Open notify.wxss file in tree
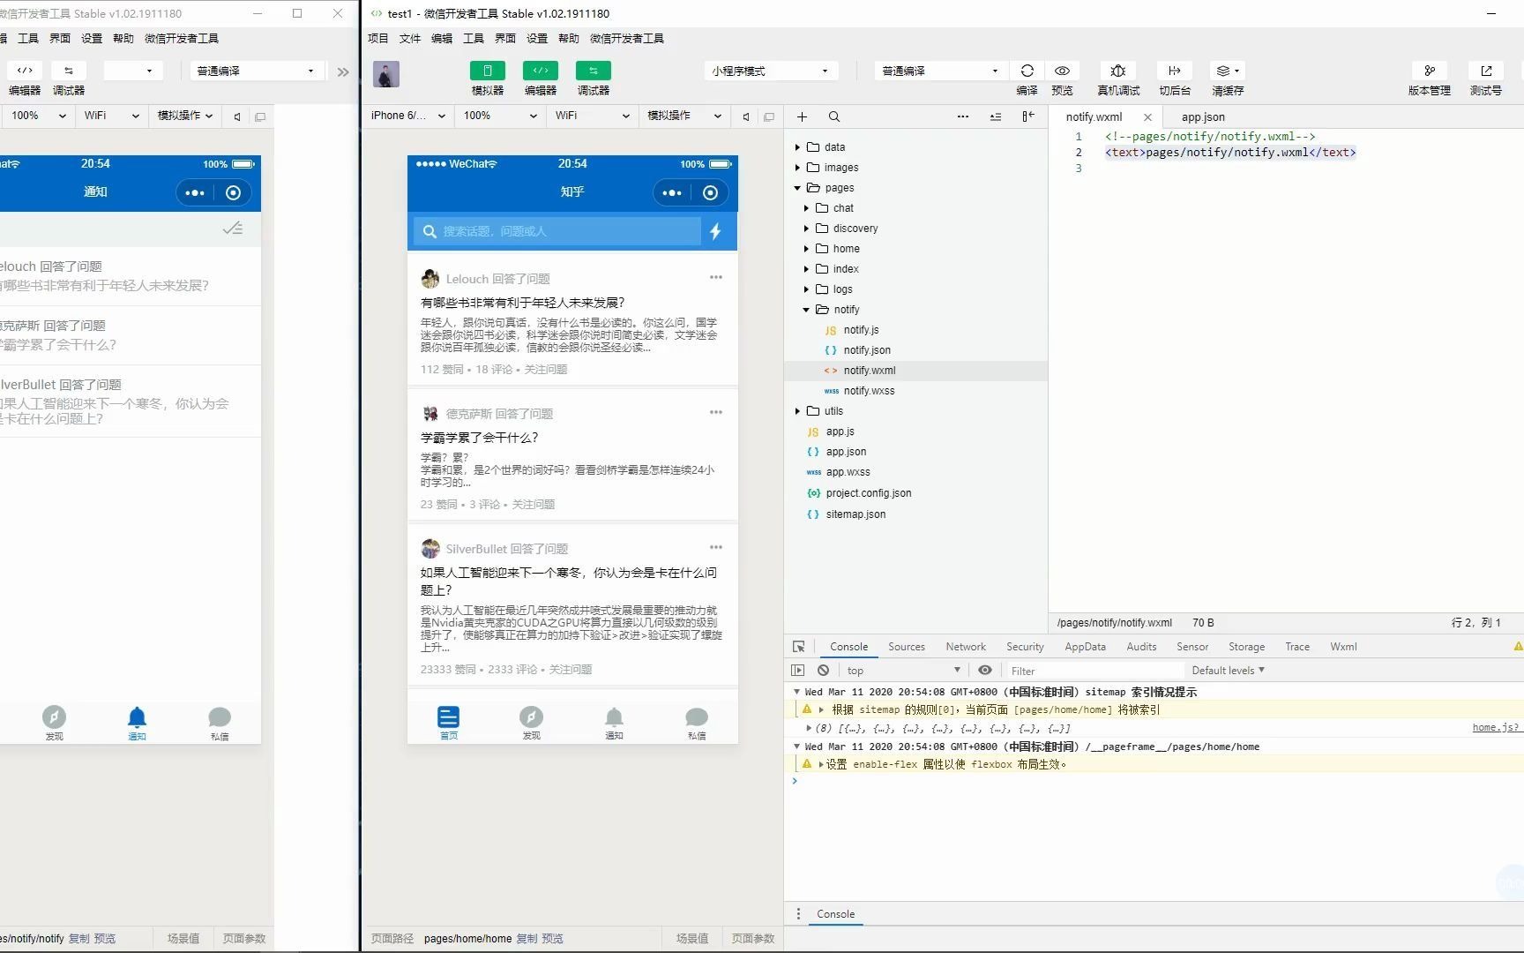This screenshot has width=1524, height=953. 869,391
